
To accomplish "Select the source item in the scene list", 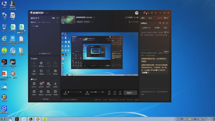I will click(x=37, y=26).
